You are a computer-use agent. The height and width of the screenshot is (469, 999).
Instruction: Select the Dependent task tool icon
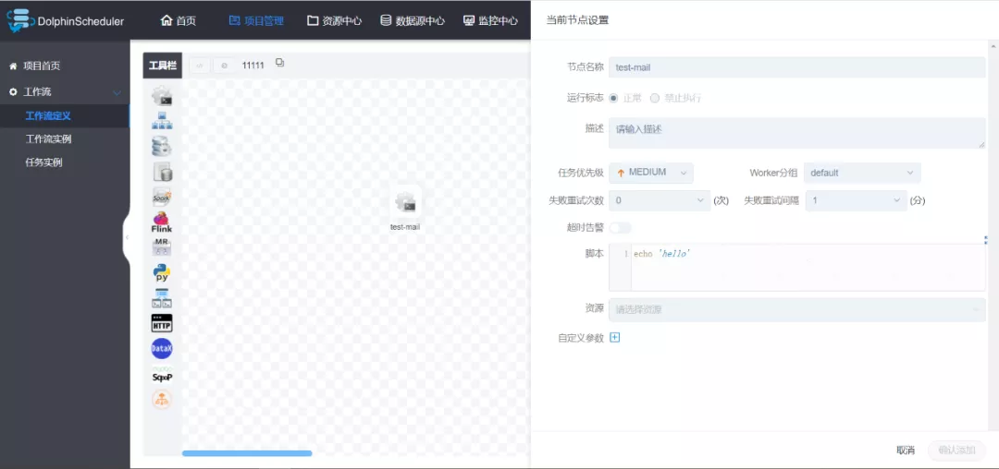coord(162,298)
